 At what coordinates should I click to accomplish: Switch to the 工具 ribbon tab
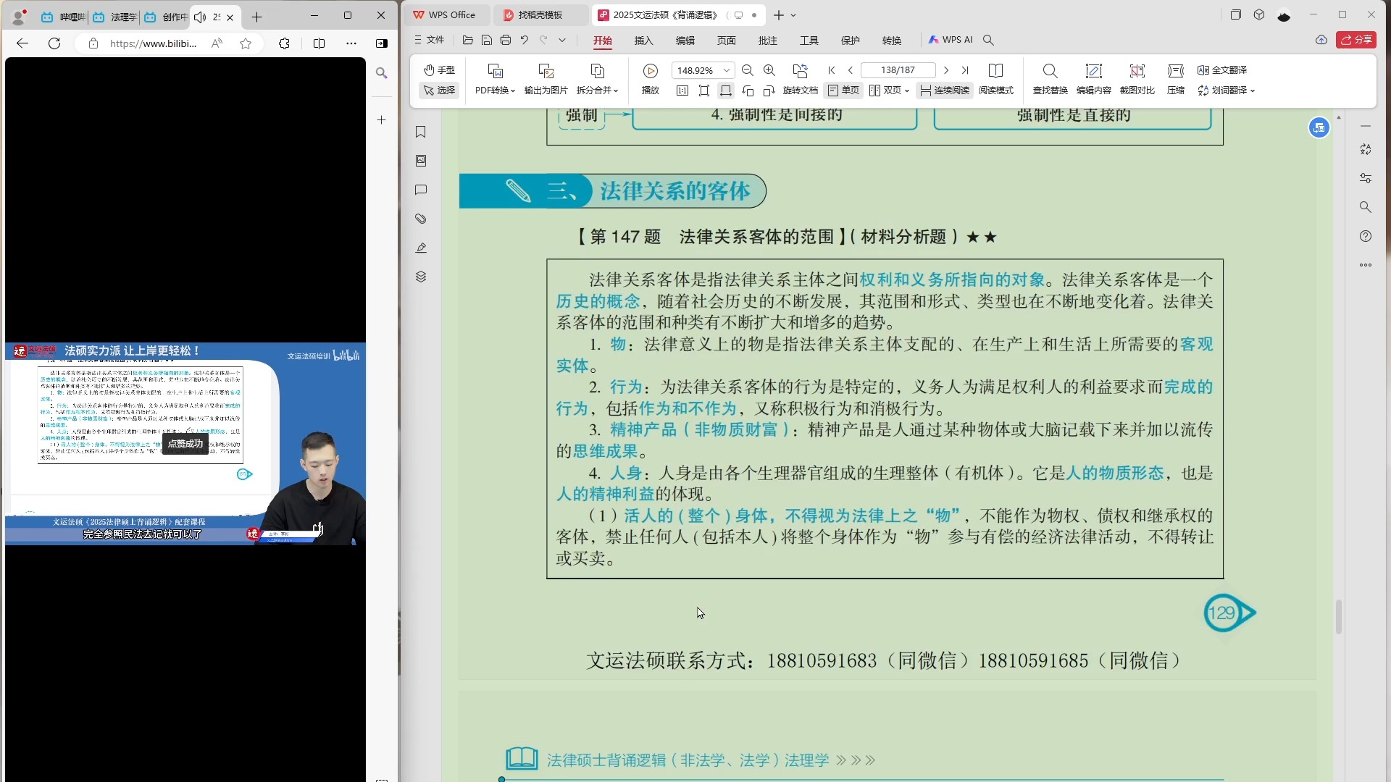[x=809, y=41]
